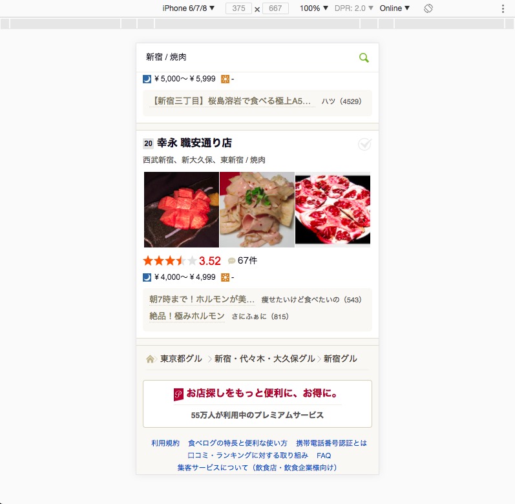Click the orange star rating icons

(170, 261)
